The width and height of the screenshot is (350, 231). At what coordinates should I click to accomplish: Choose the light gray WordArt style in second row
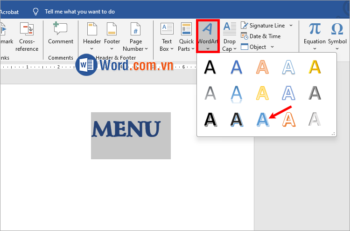210,93
